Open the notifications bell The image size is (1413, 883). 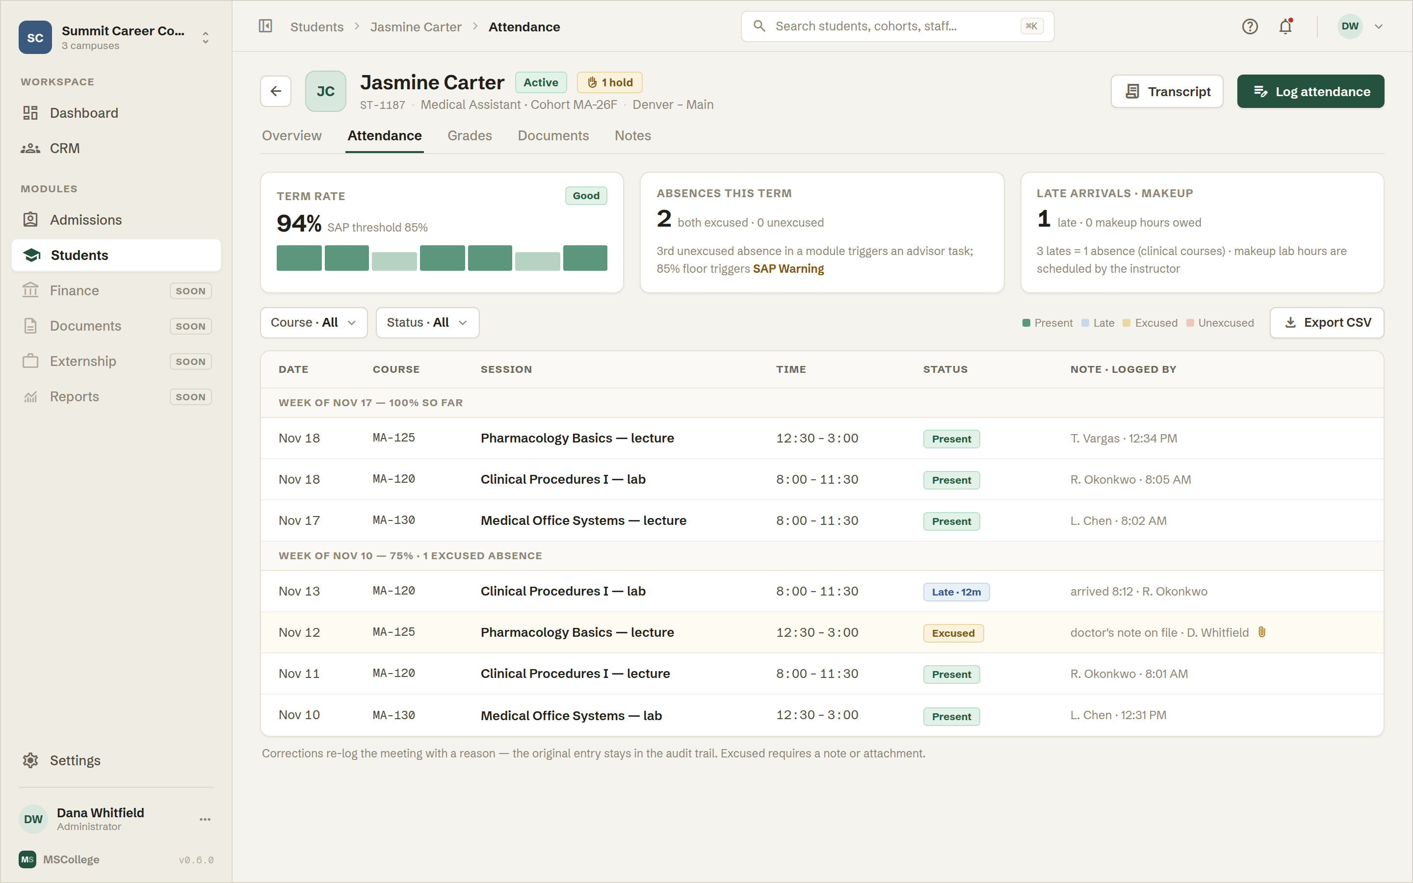pyautogui.click(x=1285, y=26)
